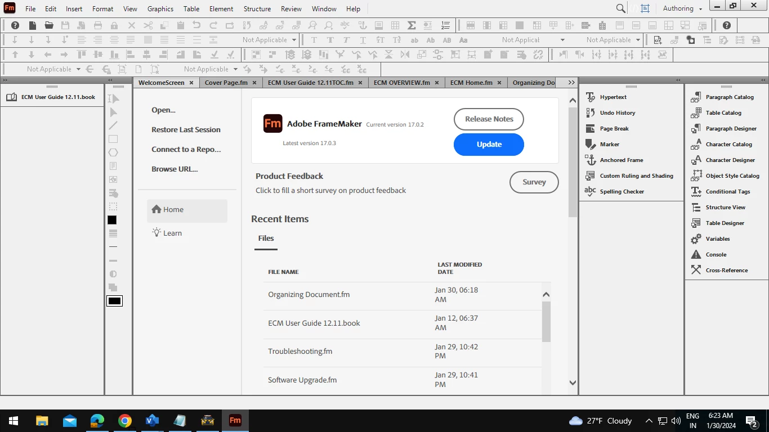Click the Paste clipboard icon in toolbar
Viewport: 769px width, 432px height.
point(181,25)
